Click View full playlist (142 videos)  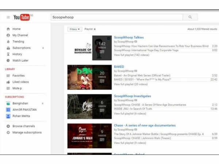tap(131, 55)
